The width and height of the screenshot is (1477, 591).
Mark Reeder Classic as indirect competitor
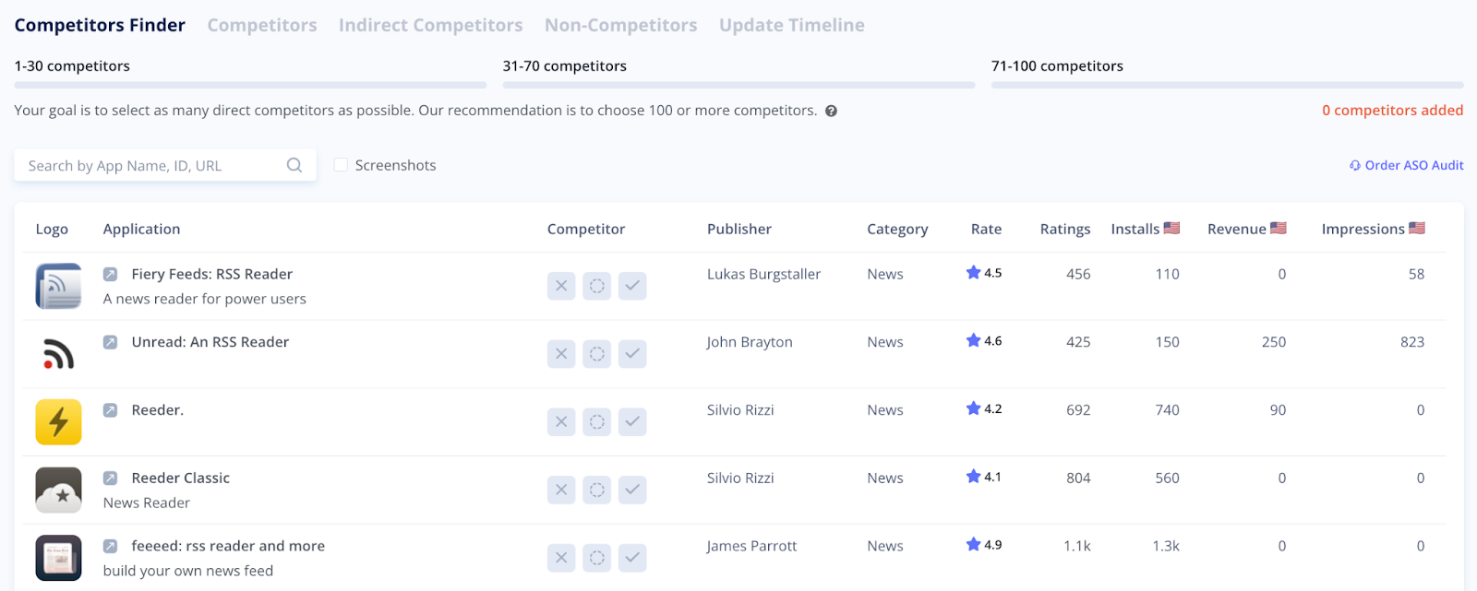(597, 491)
